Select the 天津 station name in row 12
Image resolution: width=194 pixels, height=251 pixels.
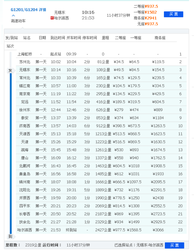click(25, 142)
